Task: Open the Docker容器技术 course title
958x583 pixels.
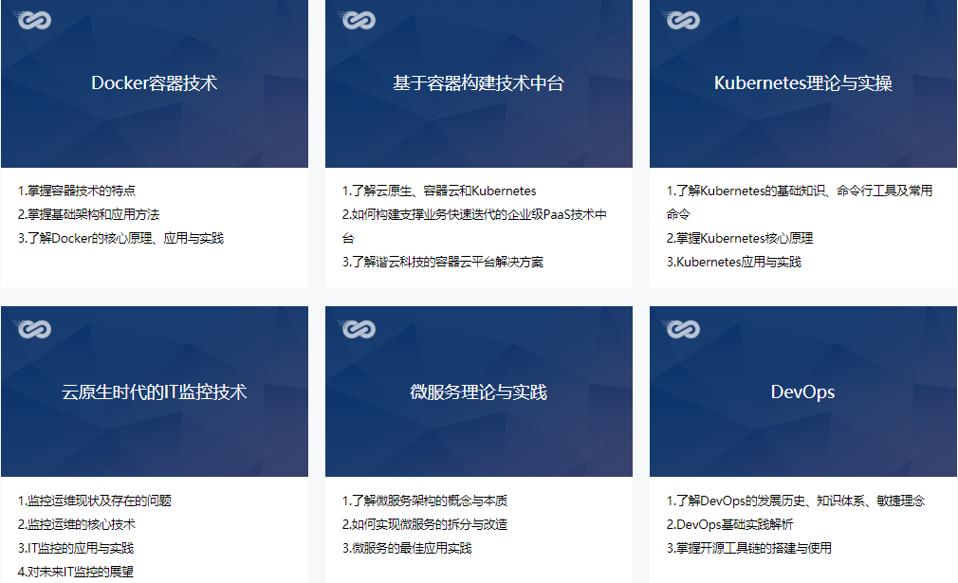Action: pos(154,83)
